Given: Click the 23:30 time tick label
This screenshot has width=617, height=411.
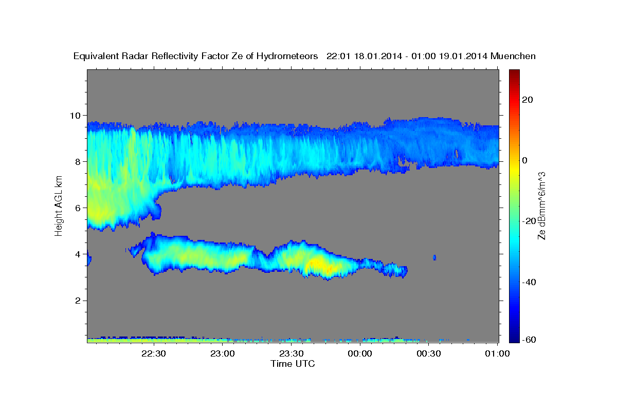Looking at the screenshot, I should (292, 353).
